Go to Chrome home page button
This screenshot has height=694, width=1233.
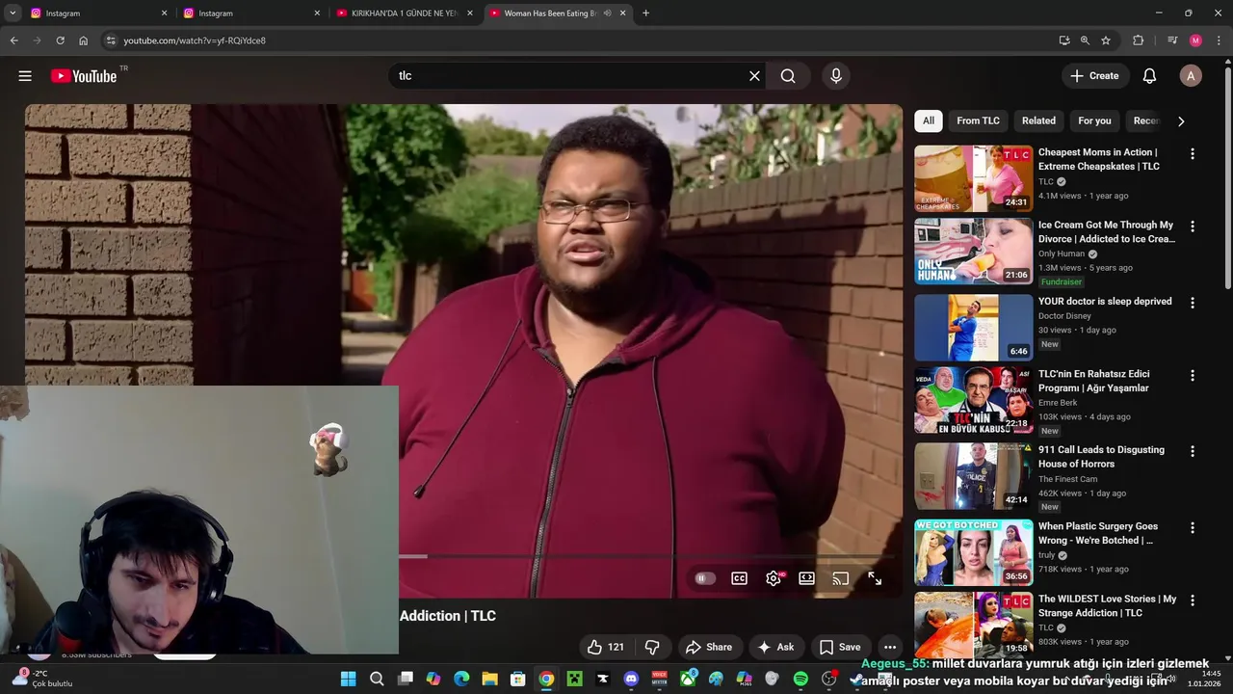pos(83,40)
